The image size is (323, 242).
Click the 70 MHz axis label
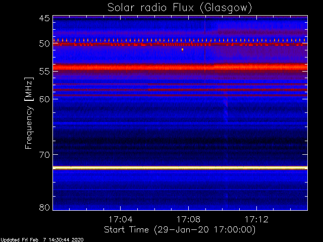coord(44,155)
